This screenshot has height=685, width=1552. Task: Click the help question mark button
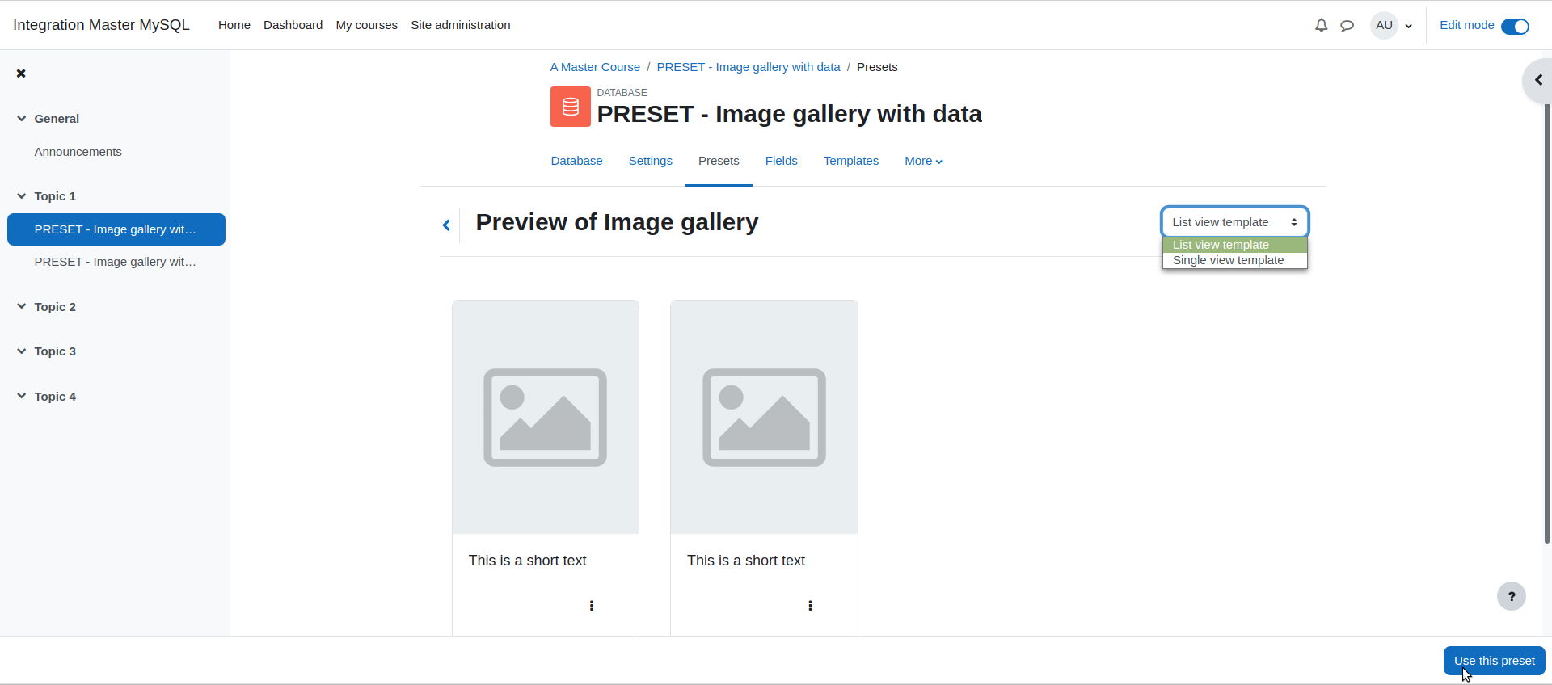point(1511,596)
